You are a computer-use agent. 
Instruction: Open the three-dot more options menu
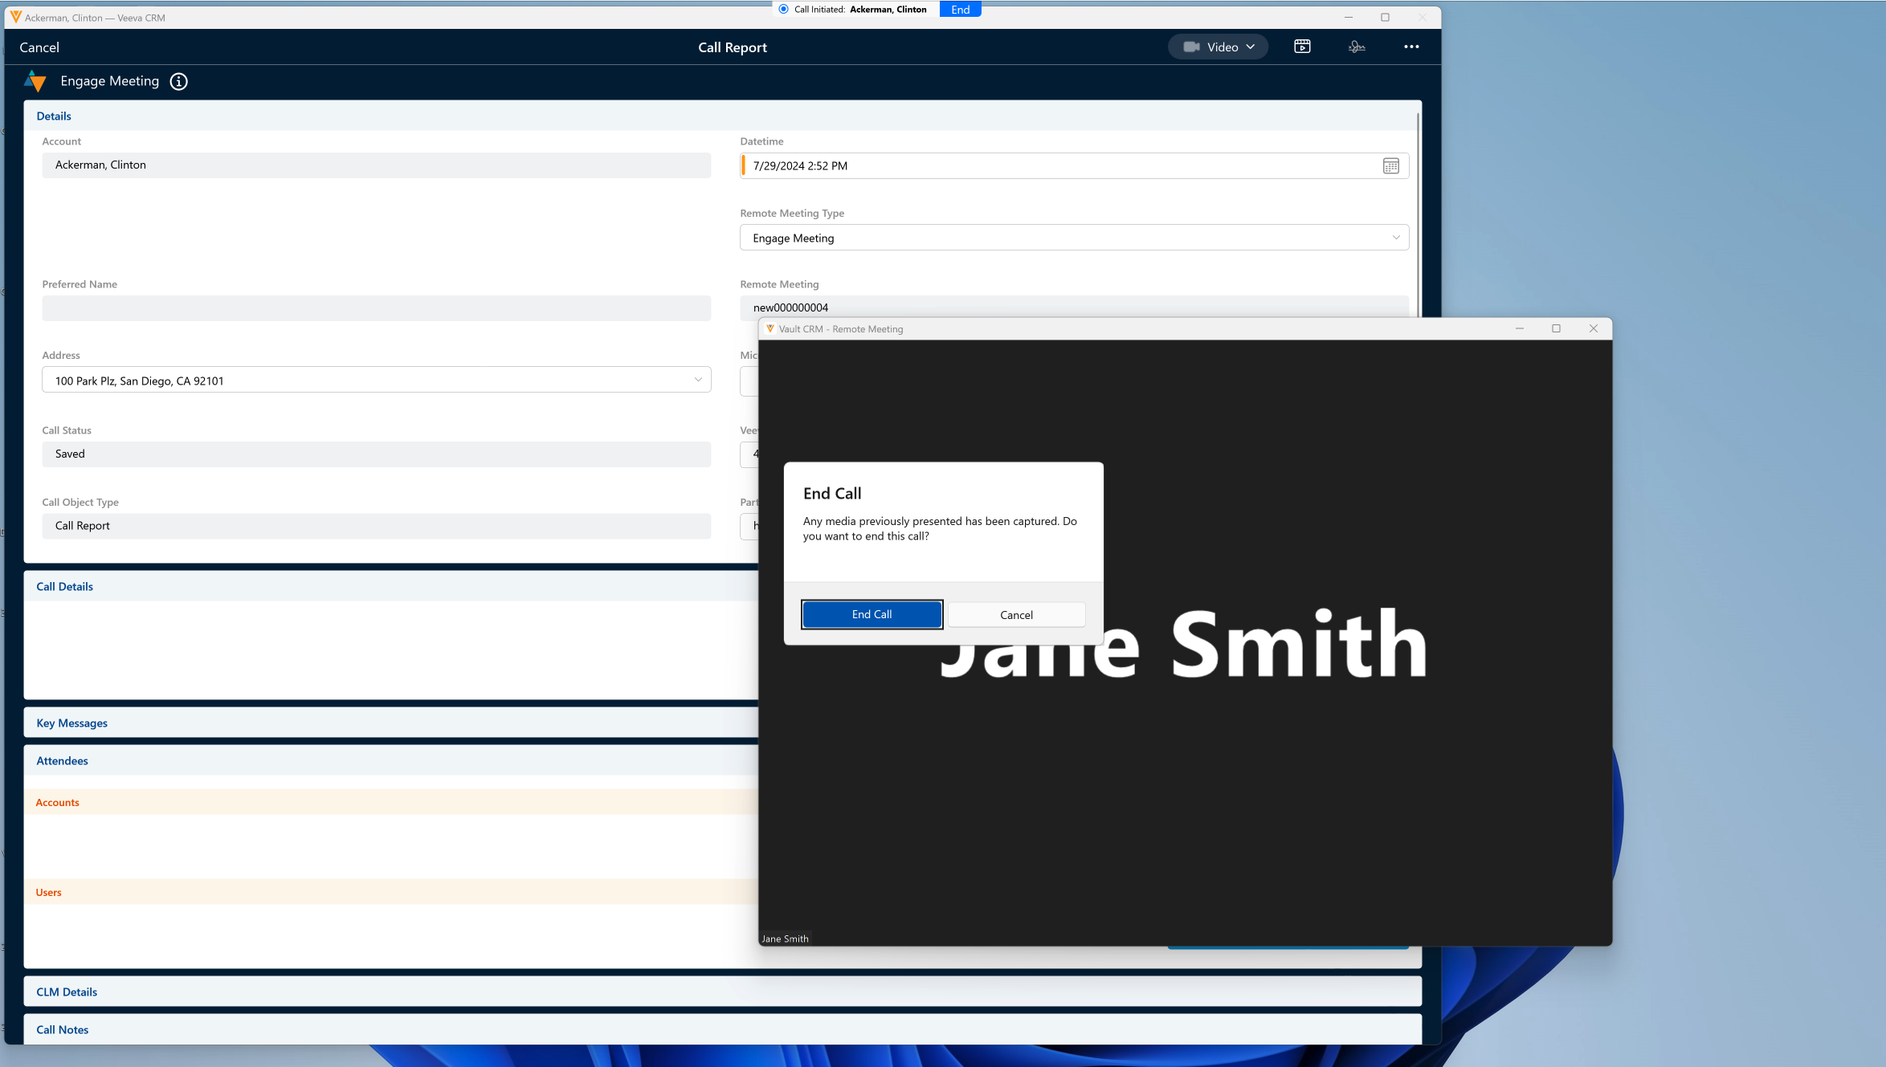pyautogui.click(x=1411, y=47)
